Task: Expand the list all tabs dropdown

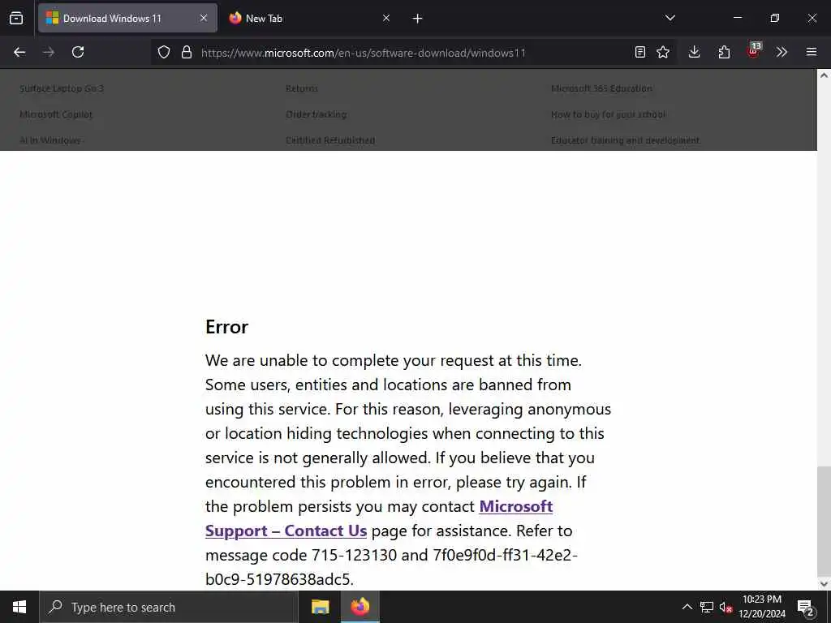Action: pyautogui.click(x=670, y=18)
